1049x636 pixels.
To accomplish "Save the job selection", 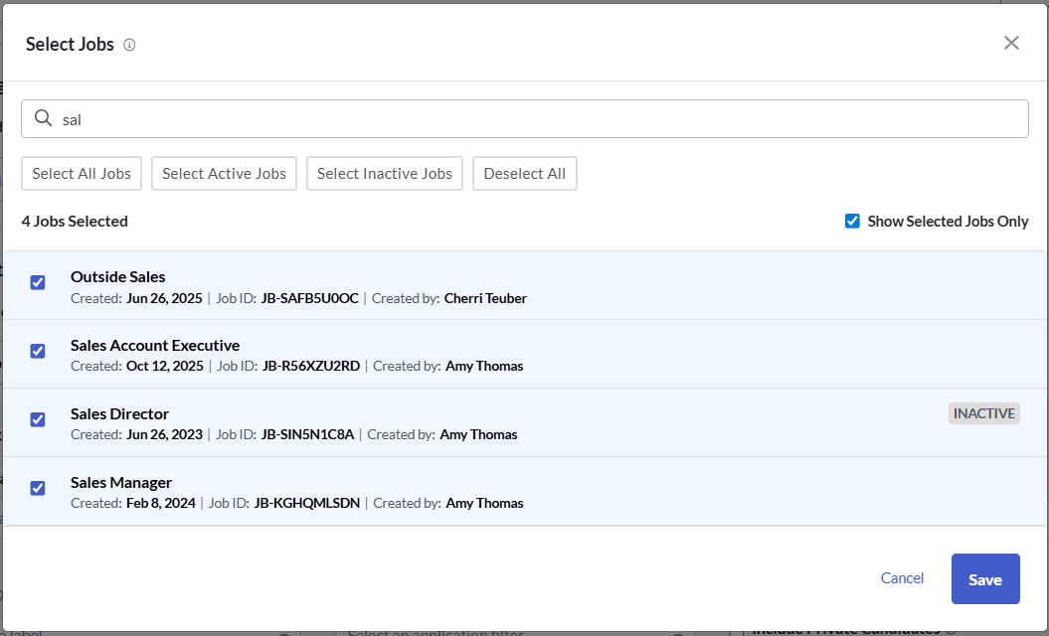I will tap(984, 579).
